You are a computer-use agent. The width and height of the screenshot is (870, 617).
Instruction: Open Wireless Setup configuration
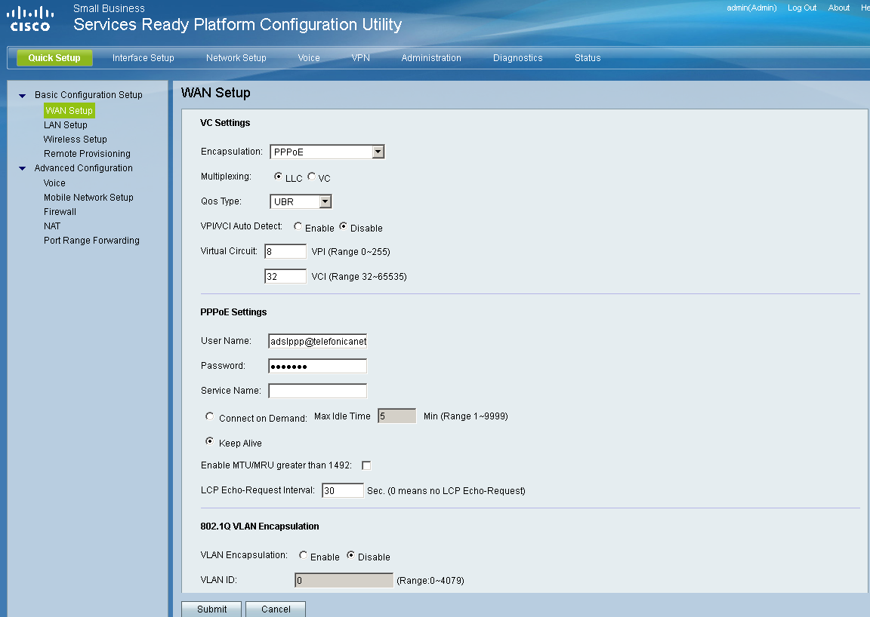pos(75,139)
